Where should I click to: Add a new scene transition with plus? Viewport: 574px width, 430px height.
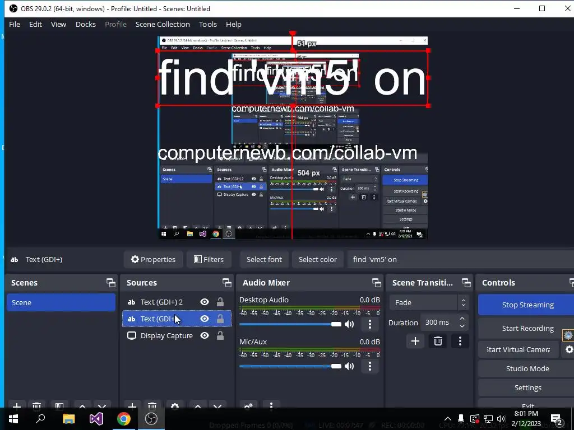(x=415, y=341)
